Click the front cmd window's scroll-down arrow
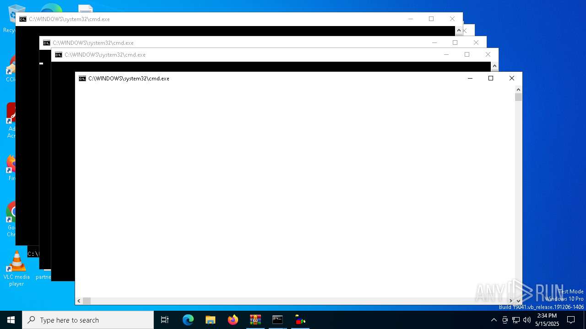Screen dimensions: 586x329 (518, 301)
